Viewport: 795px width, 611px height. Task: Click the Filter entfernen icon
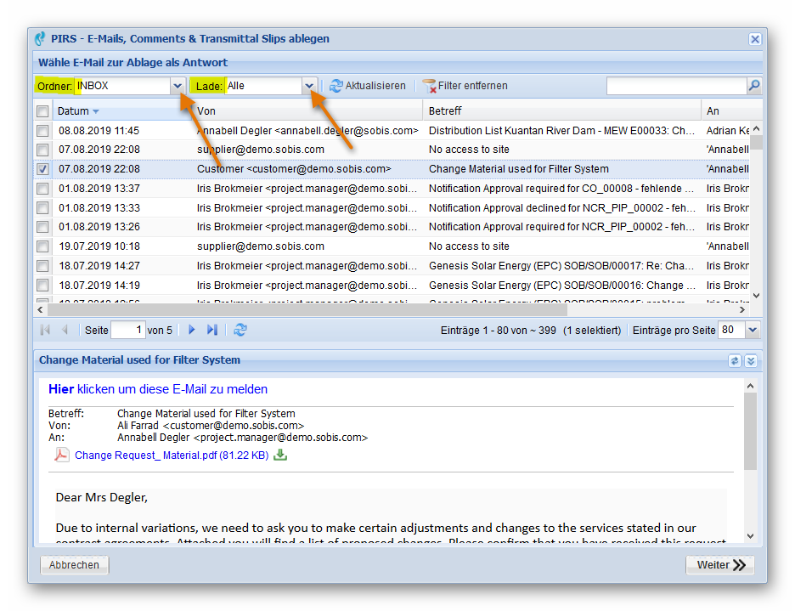pyautogui.click(x=428, y=85)
